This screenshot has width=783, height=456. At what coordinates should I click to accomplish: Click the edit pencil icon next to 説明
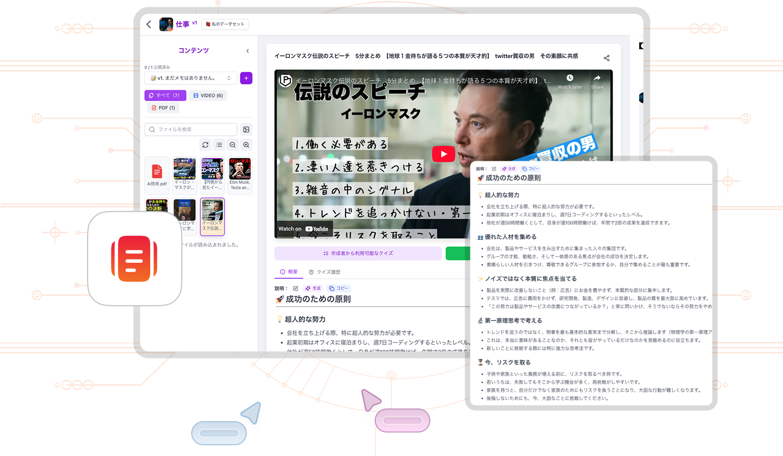(x=296, y=288)
